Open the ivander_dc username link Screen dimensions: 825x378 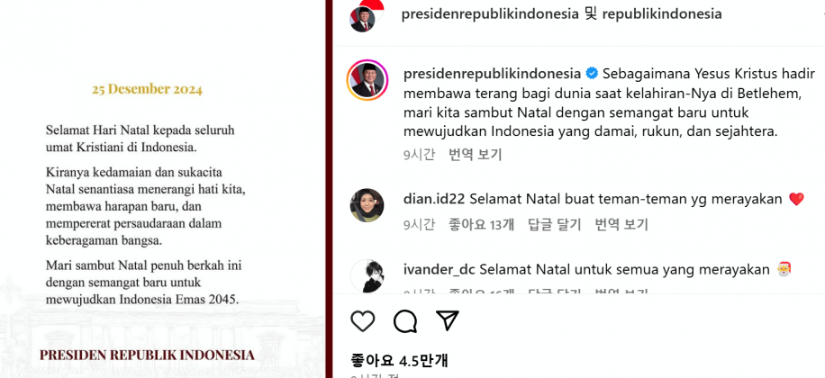tap(440, 270)
